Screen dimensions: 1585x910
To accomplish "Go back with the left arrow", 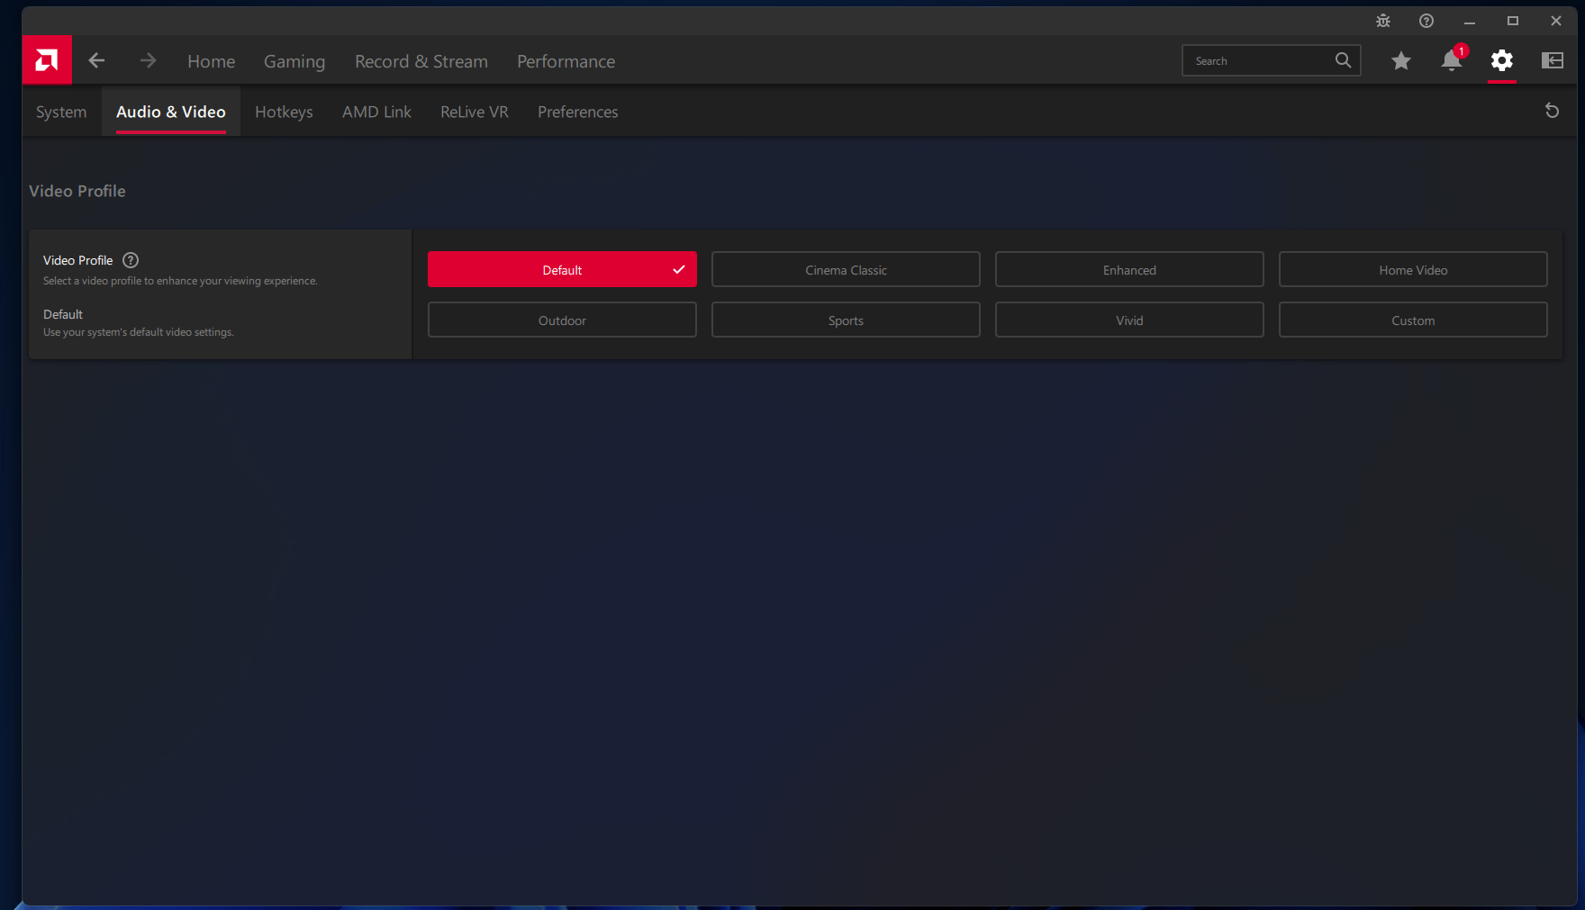I will pyautogui.click(x=96, y=60).
